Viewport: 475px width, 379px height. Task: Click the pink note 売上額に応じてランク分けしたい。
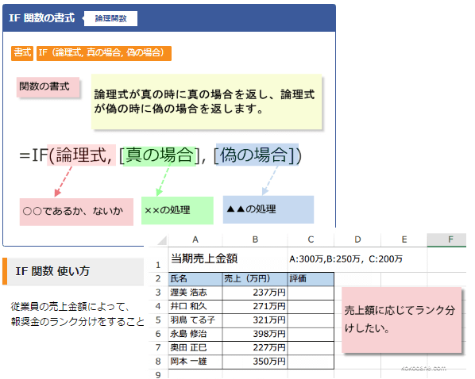tap(402, 320)
